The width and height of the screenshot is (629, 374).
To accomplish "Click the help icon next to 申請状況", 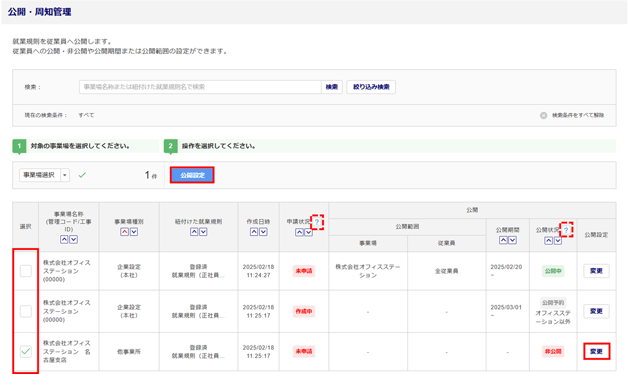I will (x=317, y=222).
